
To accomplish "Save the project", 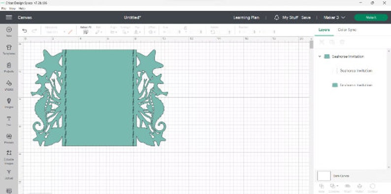I will click(306, 17).
